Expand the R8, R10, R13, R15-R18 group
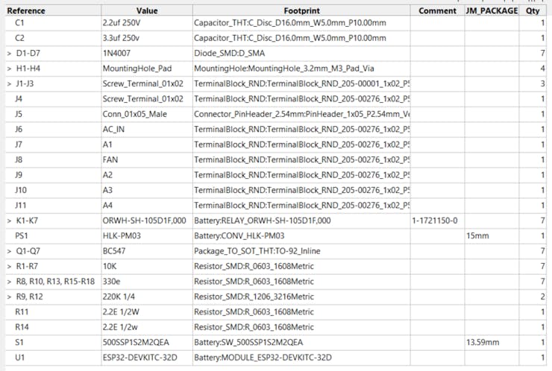Viewport: 552px width, 371px height. click(x=8, y=282)
